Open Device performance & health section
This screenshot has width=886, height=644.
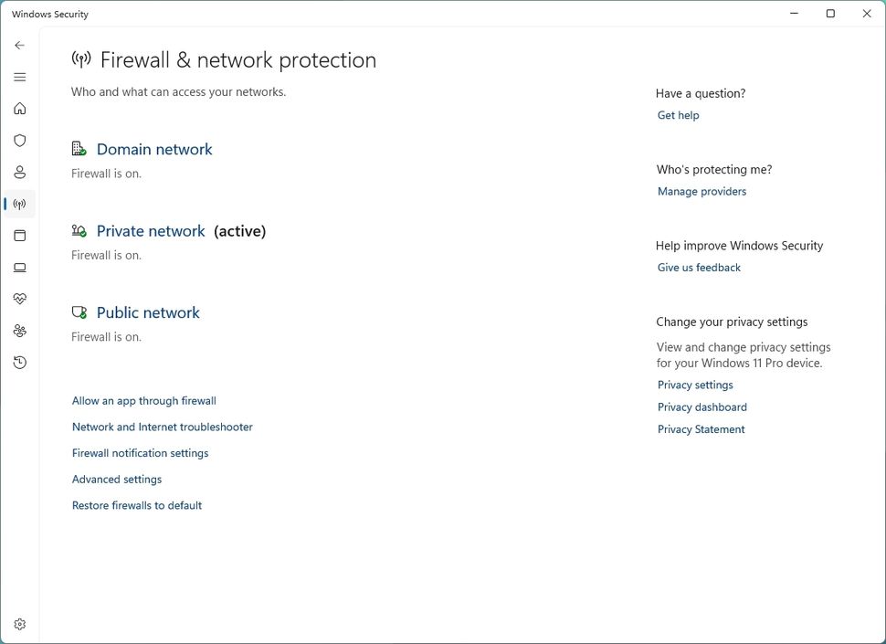click(19, 298)
